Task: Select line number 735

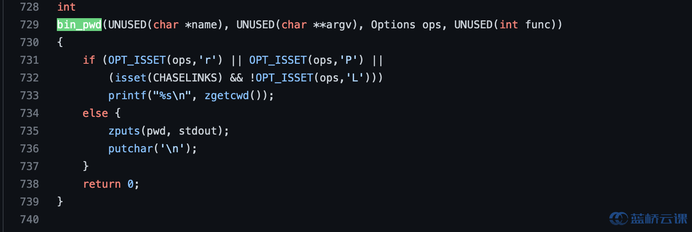Action: click(x=29, y=131)
